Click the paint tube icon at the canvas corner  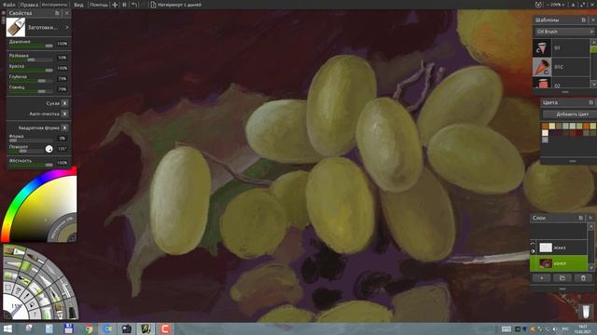tap(586, 312)
